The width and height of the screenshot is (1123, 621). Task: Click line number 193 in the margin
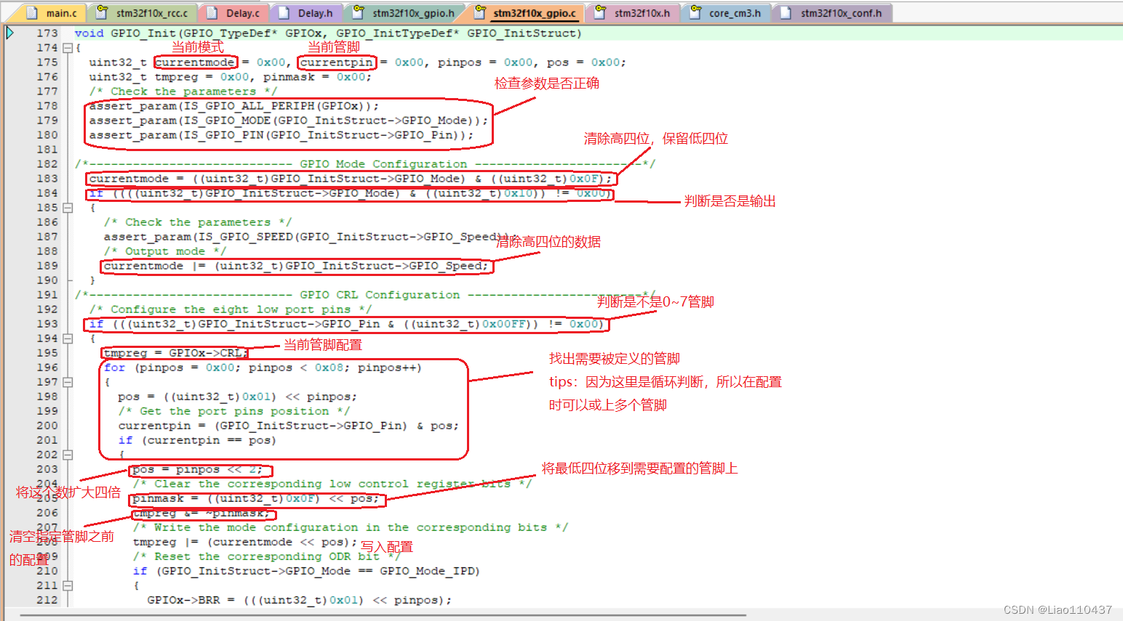(x=47, y=324)
